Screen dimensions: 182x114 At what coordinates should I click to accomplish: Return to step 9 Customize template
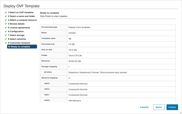point(19,43)
